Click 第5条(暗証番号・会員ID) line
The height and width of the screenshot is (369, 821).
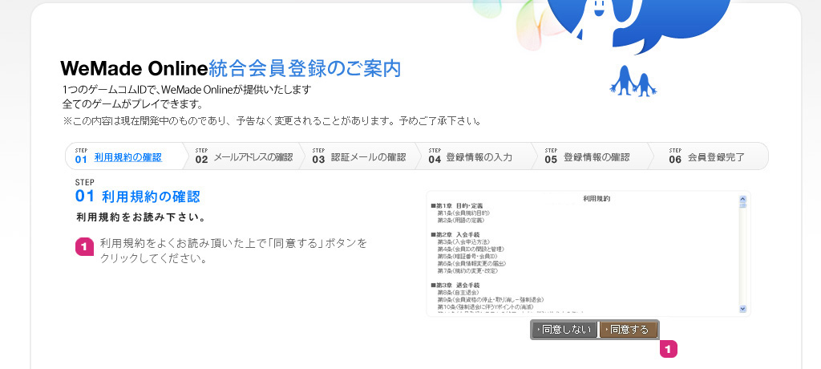(x=467, y=257)
